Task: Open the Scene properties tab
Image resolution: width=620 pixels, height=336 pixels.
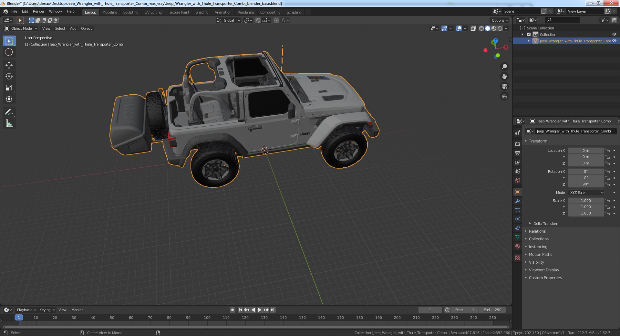Action: click(518, 171)
